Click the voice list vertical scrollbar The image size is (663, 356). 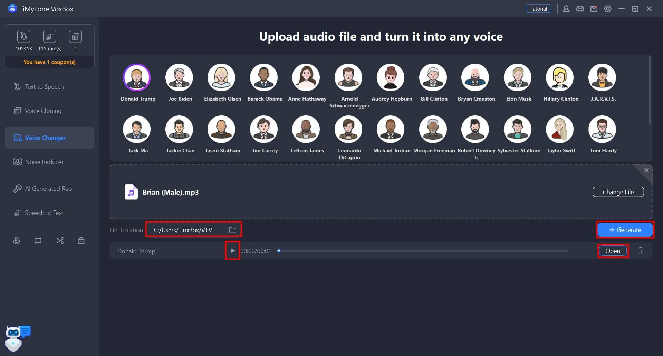pyautogui.click(x=650, y=91)
